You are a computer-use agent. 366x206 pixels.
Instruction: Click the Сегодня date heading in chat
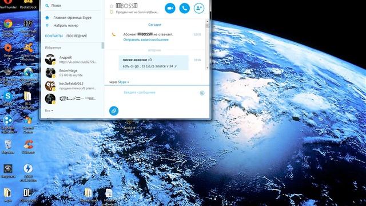pyautogui.click(x=154, y=25)
